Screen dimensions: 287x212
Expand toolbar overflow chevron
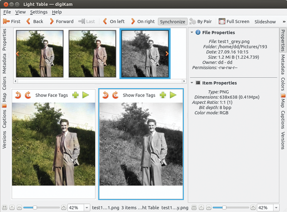point(284,21)
